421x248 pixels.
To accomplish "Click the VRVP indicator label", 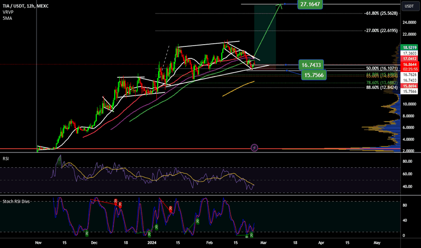I will [x=8, y=12].
